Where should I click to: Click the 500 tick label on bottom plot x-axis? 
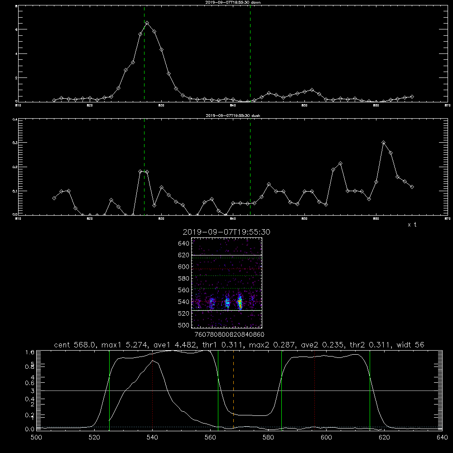pos(36,438)
